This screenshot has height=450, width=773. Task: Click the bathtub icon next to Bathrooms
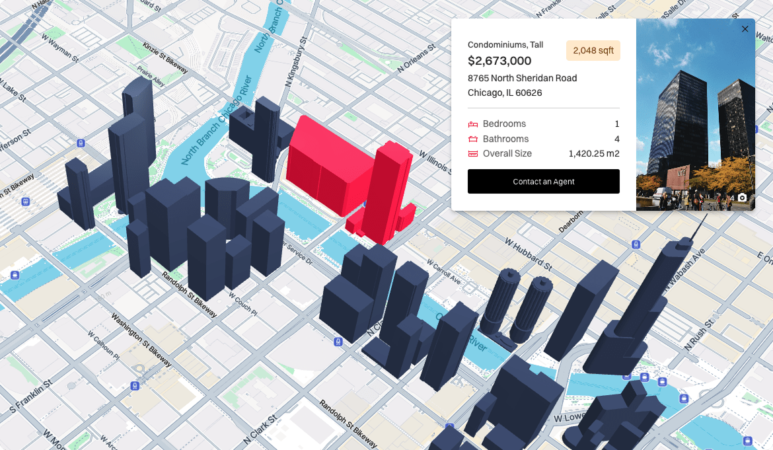point(473,139)
